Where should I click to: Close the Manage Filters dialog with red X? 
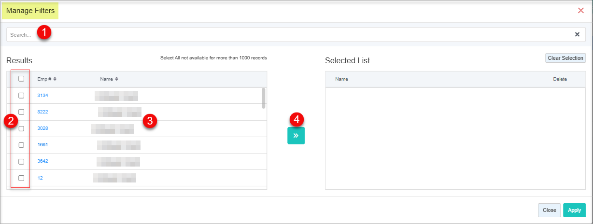tap(581, 10)
